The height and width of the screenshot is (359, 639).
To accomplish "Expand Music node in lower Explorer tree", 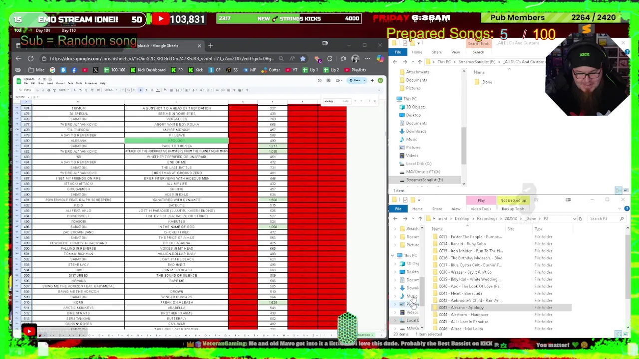I will point(396,296).
